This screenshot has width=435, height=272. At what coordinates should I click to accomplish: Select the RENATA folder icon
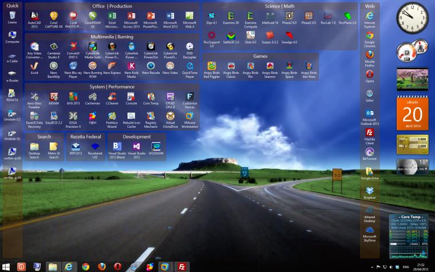click(12, 95)
